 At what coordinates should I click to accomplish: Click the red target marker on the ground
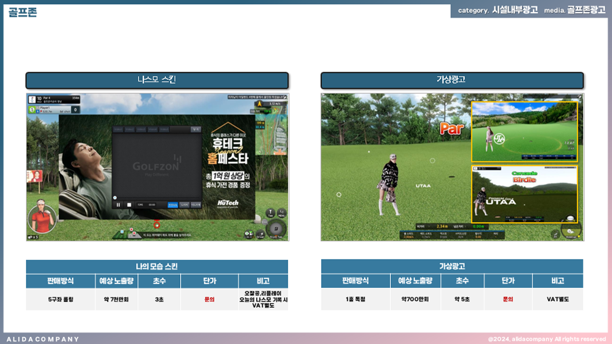pos(157,225)
